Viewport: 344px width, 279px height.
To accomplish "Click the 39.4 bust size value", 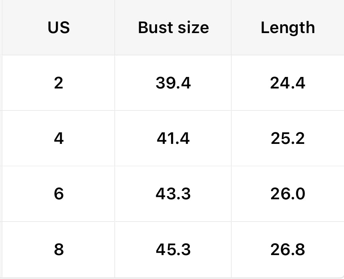I will point(173,83).
